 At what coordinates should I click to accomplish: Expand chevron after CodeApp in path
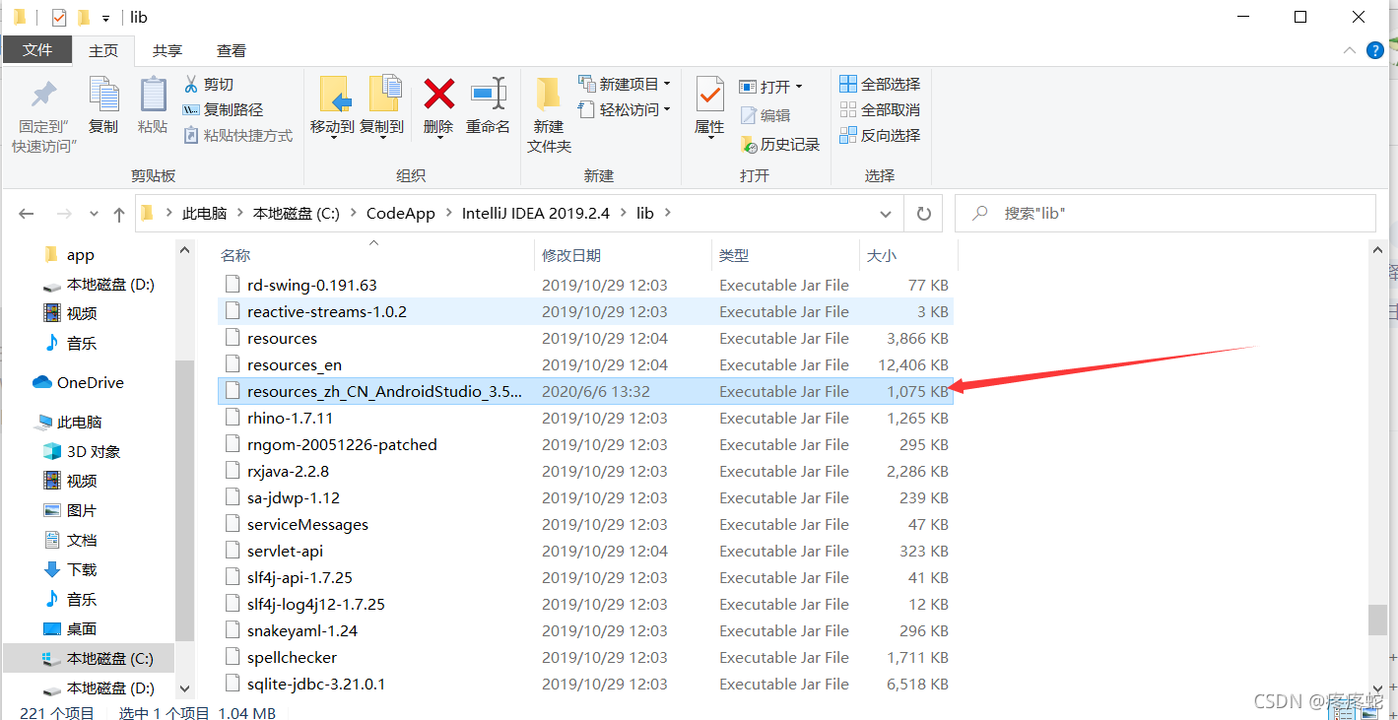pos(448,213)
